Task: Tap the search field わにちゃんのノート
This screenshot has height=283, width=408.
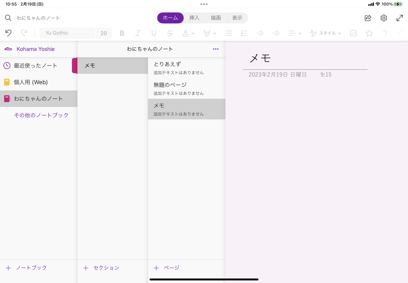Action: 38,18
